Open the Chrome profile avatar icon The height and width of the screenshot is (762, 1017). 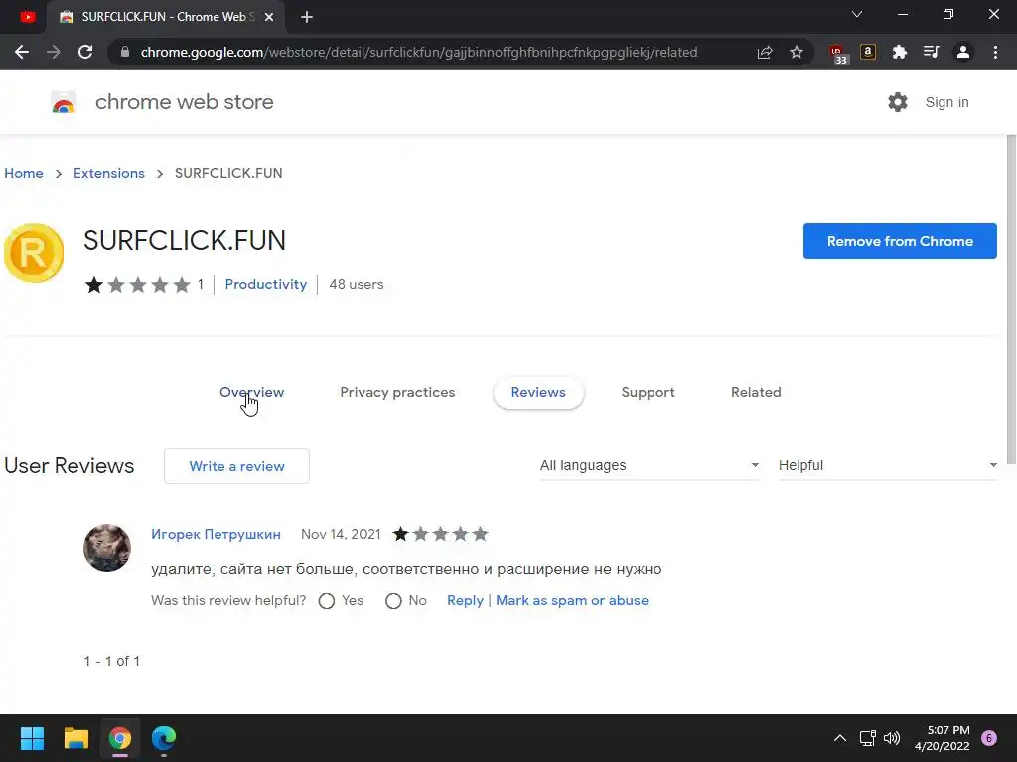coord(963,52)
